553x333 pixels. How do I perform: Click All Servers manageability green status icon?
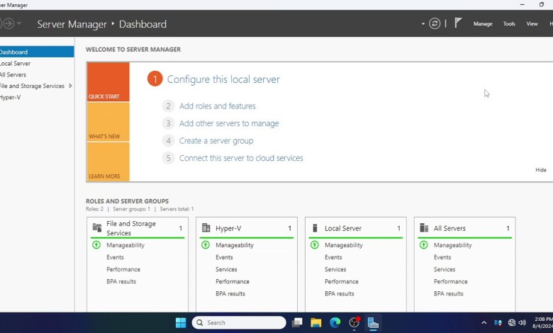coord(423,244)
